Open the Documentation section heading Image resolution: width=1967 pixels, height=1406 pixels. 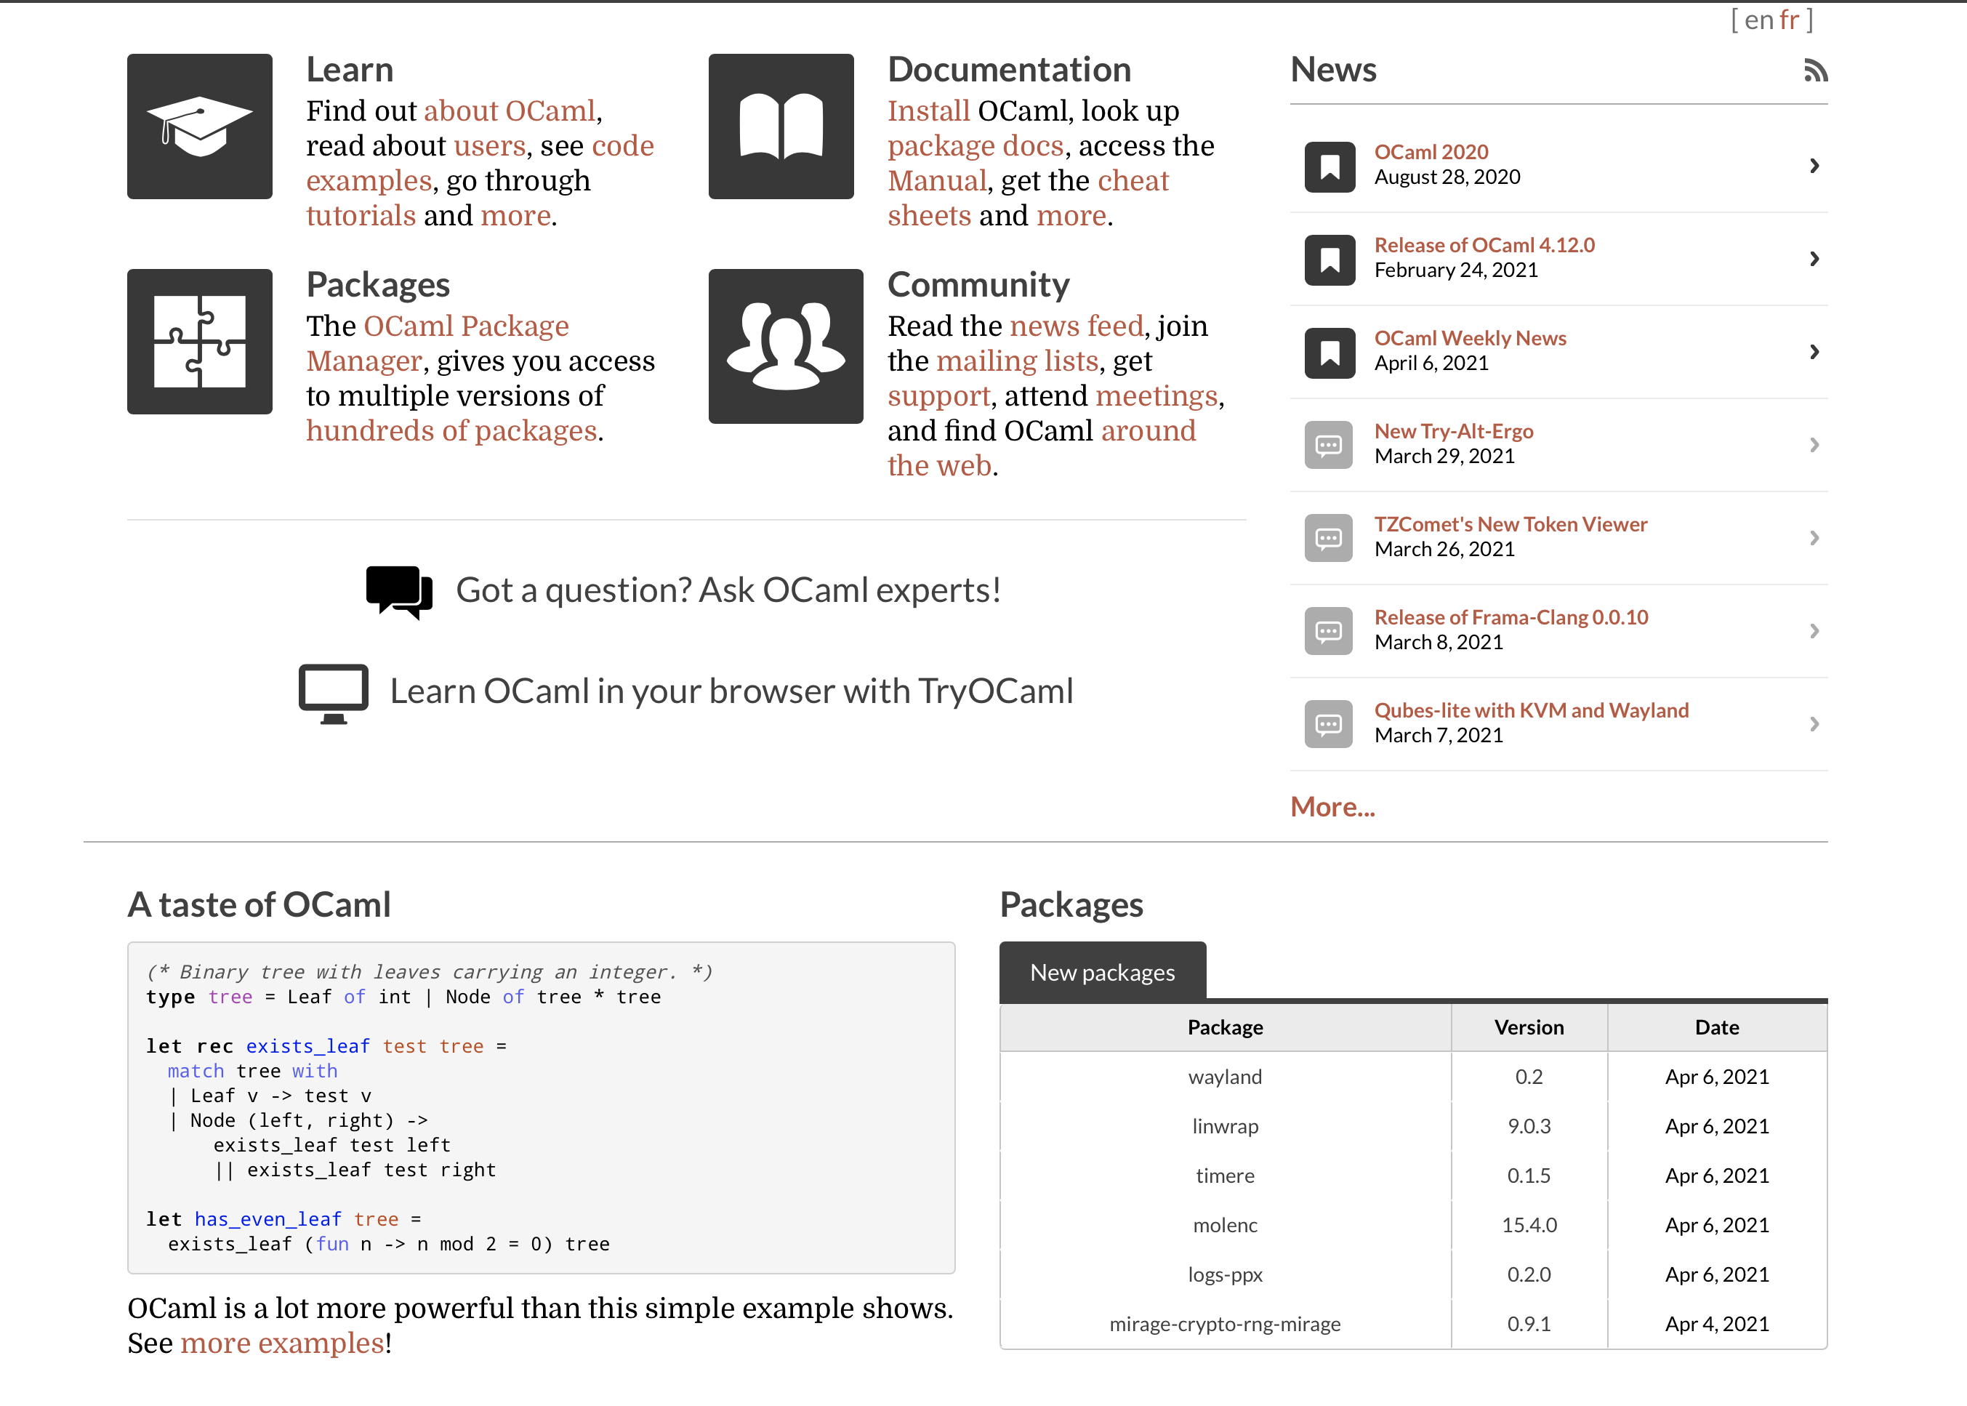tap(1010, 69)
